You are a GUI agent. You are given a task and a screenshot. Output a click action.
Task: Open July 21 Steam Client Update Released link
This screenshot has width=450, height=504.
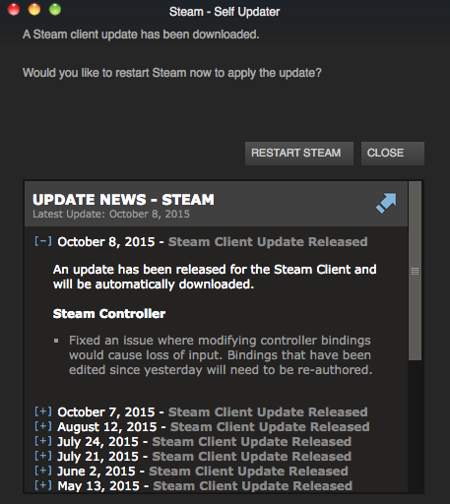252,457
